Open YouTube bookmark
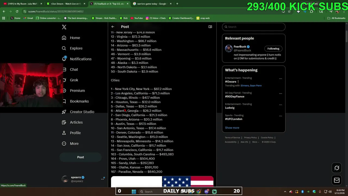This screenshot has height=196, width=348. pos(136,18)
